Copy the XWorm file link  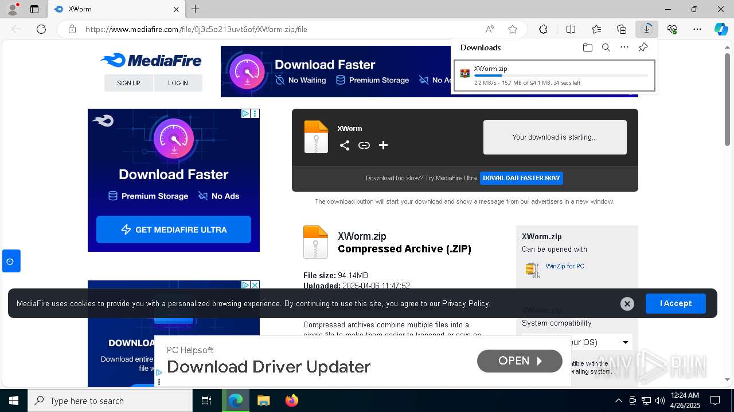[x=364, y=145]
